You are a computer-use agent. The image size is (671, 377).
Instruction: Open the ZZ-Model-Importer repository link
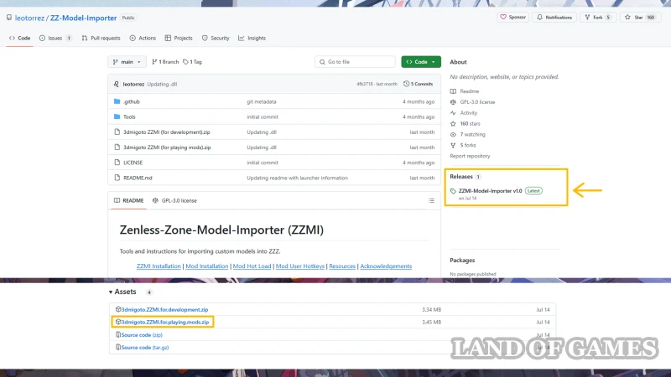pos(83,18)
